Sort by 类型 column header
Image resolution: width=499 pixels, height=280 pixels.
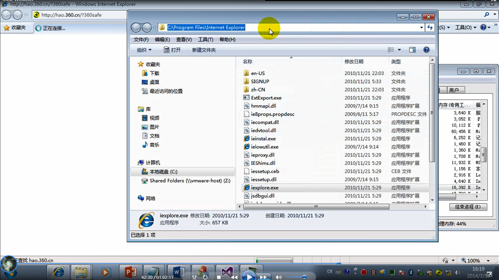(396, 62)
